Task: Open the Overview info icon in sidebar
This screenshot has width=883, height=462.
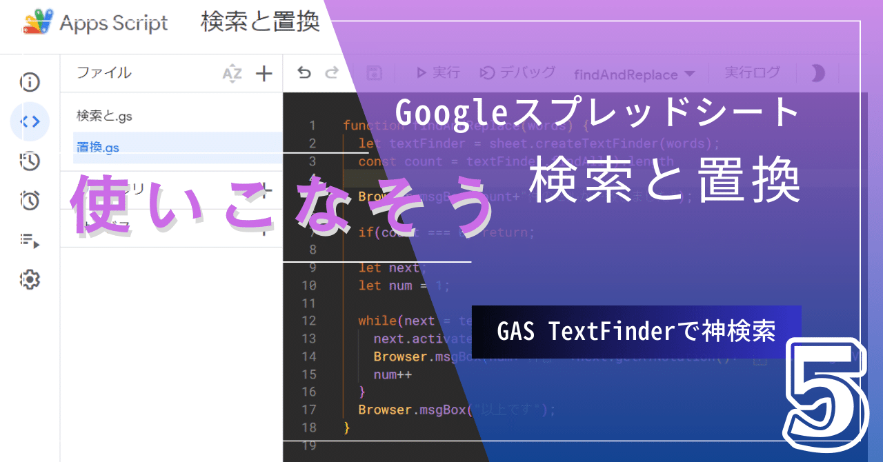Action: click(30, 82)
